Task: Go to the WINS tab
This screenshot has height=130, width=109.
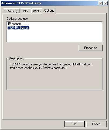Action: coord(37,11)
